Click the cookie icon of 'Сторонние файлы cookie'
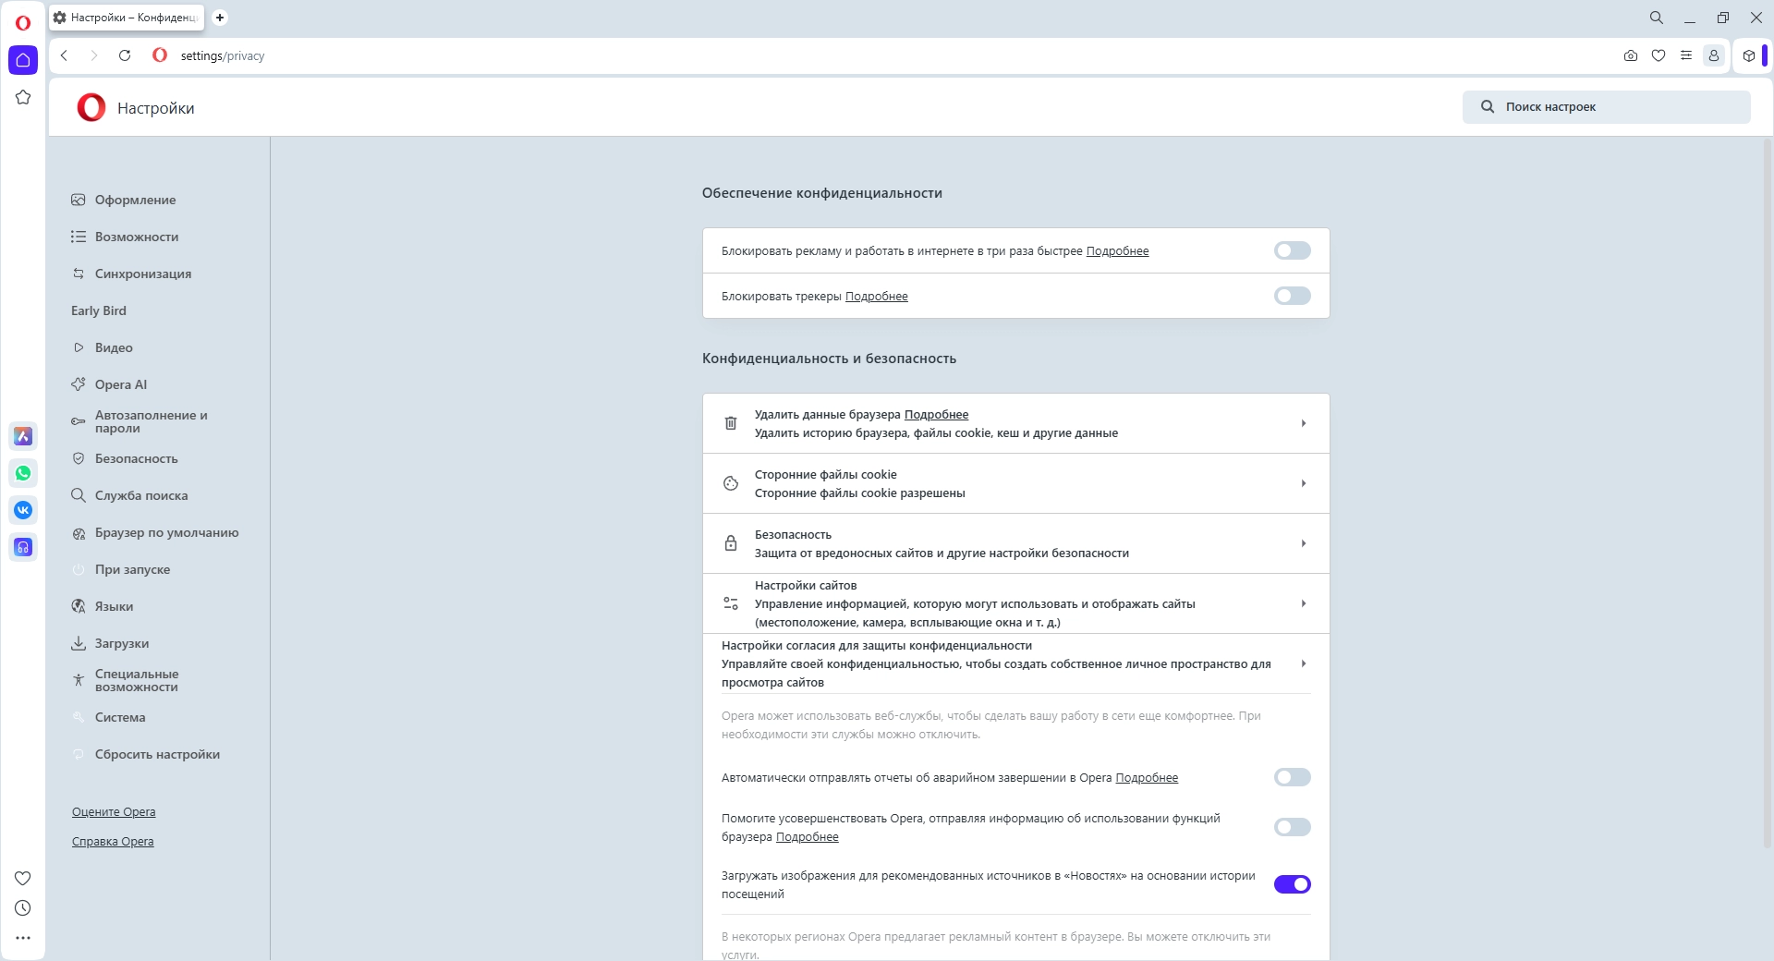This screenshot has height=961, width=1774. click(x=731, y=483)
